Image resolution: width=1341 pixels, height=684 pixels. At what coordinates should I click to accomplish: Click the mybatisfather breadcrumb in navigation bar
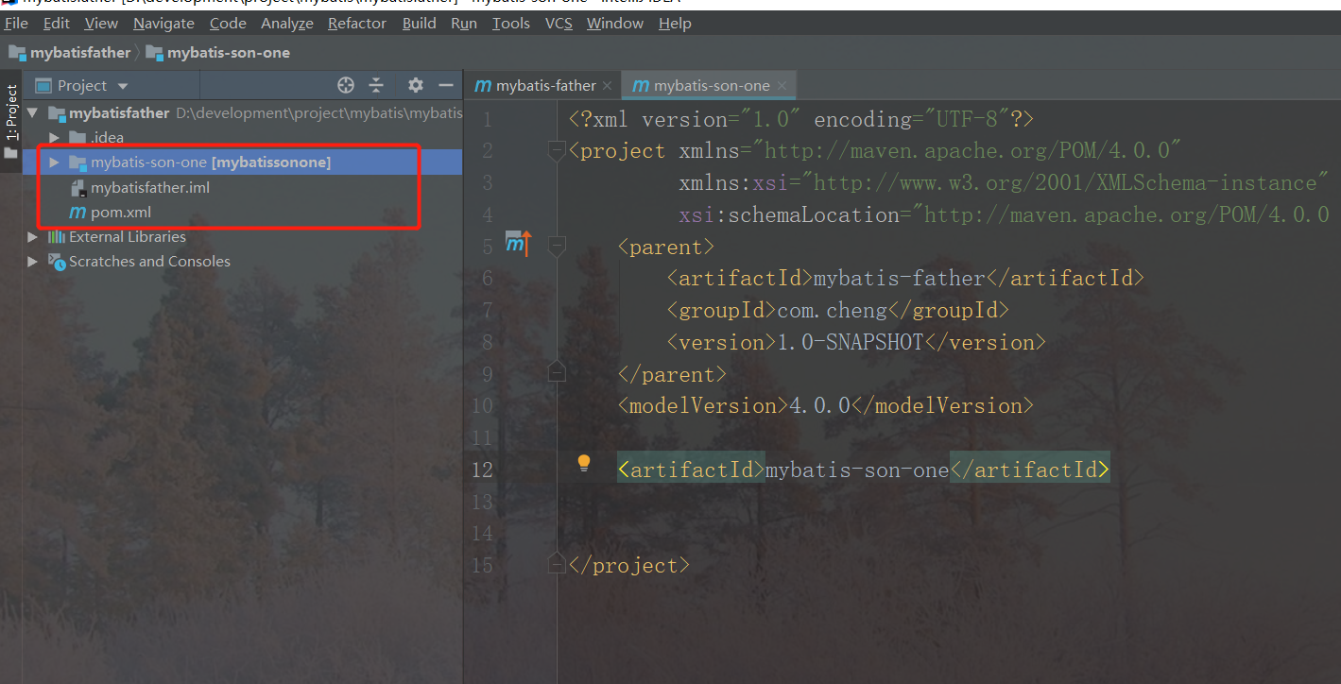pyautogui.click(x=70, y=53)
